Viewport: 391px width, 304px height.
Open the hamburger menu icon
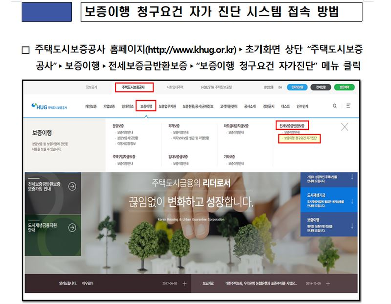point(348,106)
